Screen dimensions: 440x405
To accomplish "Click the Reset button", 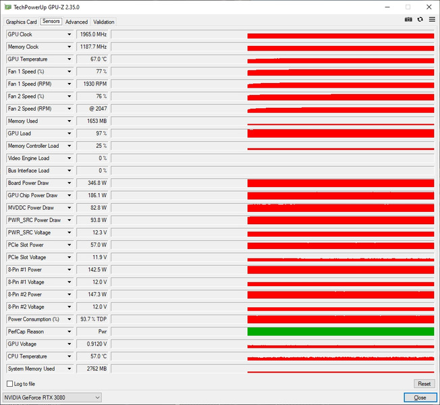I will (424, 383).
